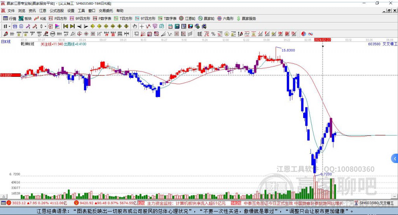This screenshot has height=215, width=398.
Task: Click the Shenzhen index 9420.92 status entry
Action: 105,203
